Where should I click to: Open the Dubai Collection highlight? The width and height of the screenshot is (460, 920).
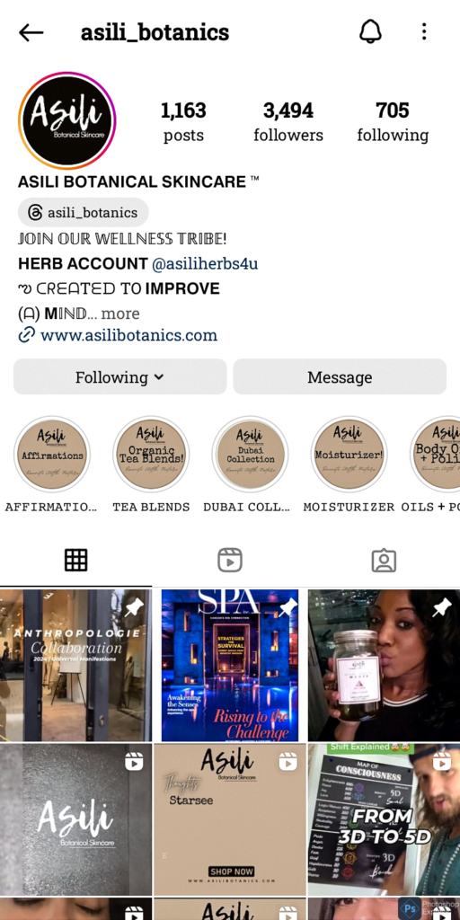click(x=250, y=454)
